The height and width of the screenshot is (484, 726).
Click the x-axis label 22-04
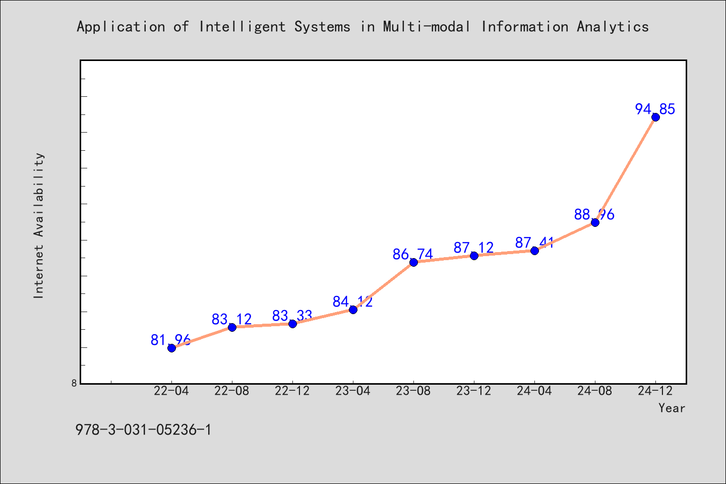click(171, 391)
